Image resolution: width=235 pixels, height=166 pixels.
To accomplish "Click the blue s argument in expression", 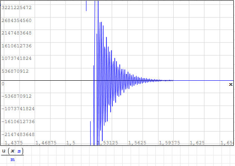I will 19,151.
